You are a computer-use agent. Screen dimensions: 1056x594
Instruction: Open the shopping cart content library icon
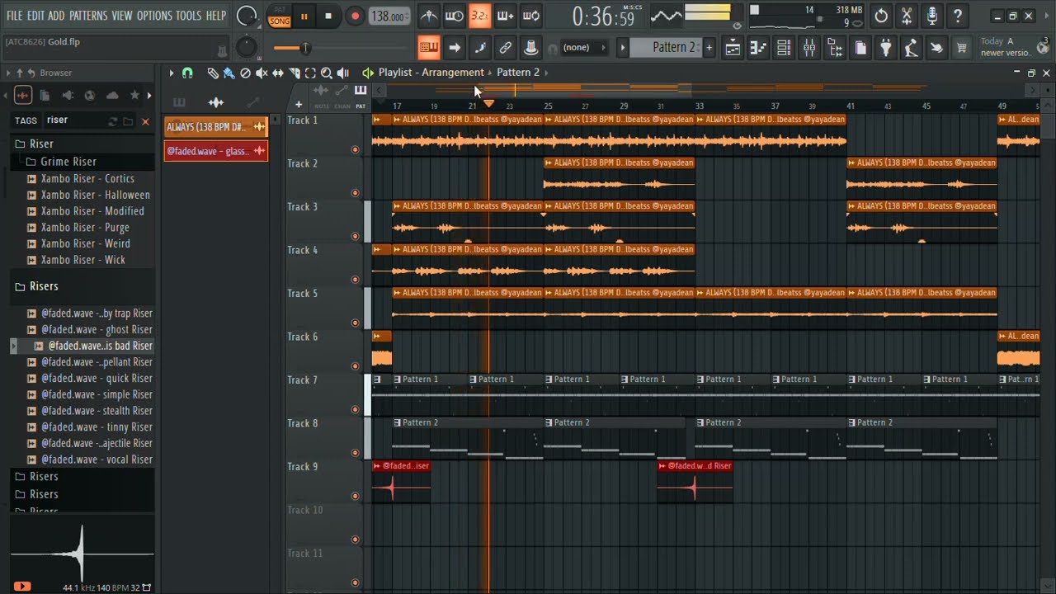click(x=962, y=48)
